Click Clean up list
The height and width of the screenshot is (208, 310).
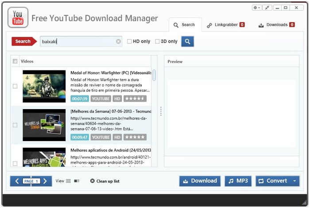coord(105,181)
